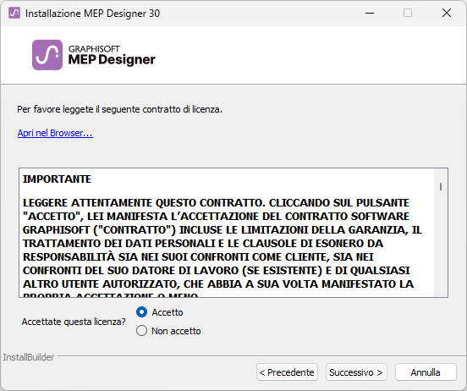
Task: Close the installer window
Action: coord(447,13)
